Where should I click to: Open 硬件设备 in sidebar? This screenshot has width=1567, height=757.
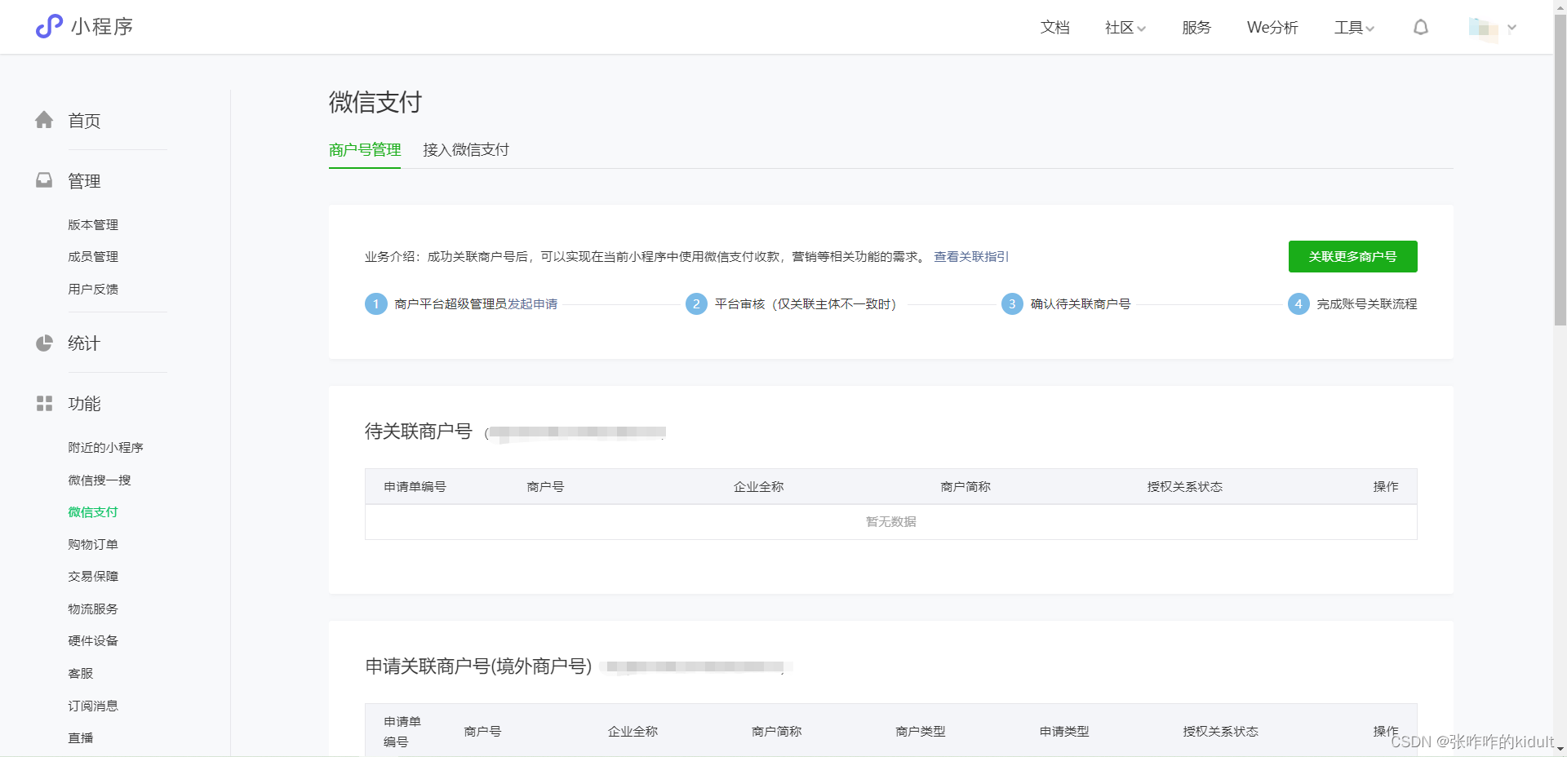[93, 641]
